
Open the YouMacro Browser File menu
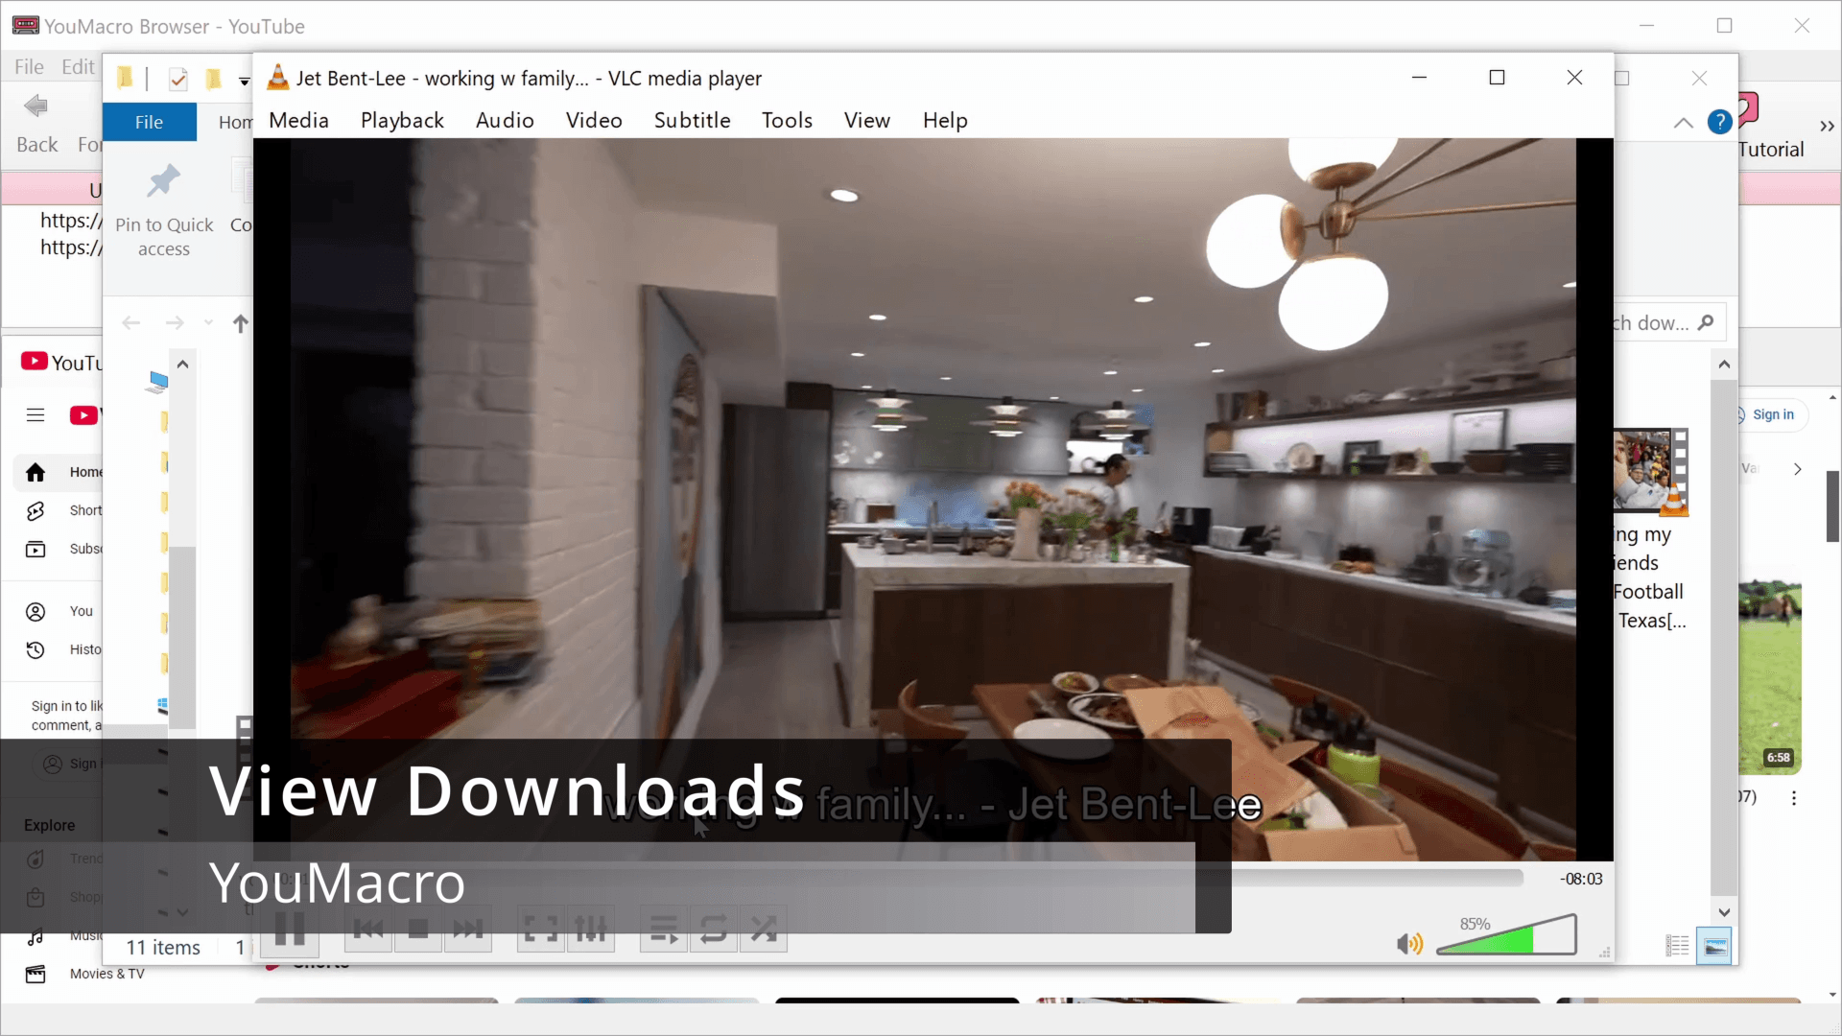tap(29, 67)
